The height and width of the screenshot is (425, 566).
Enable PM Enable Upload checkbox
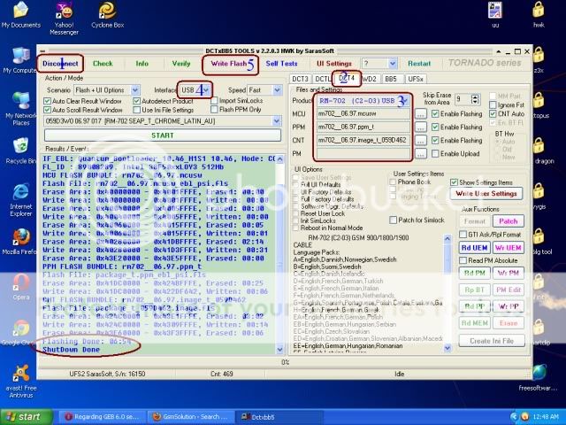coord(435,153)
